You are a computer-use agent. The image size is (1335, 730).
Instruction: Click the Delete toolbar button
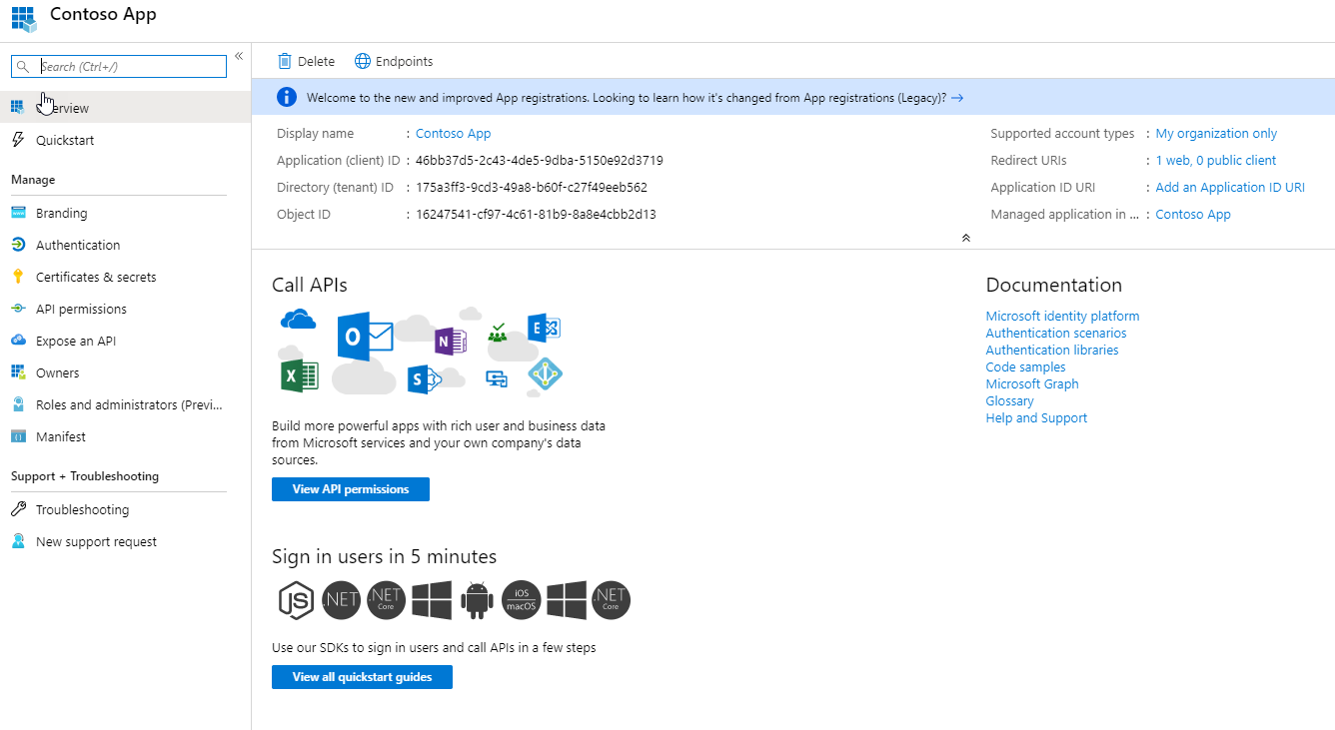[x=306, y=61]
